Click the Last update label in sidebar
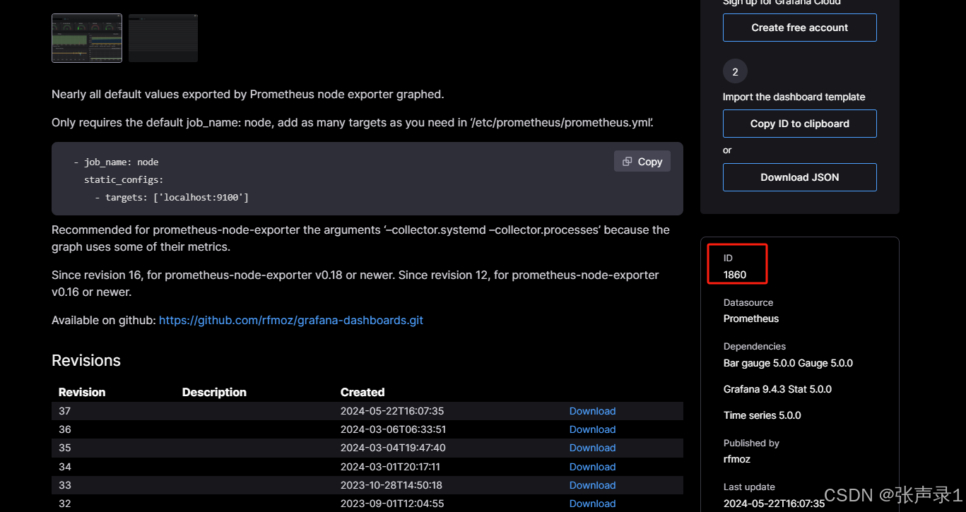966x512 pixels. (749, 487)
